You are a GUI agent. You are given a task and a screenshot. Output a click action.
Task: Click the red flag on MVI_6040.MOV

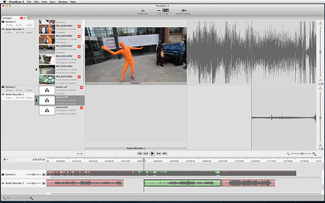point(79,47)
